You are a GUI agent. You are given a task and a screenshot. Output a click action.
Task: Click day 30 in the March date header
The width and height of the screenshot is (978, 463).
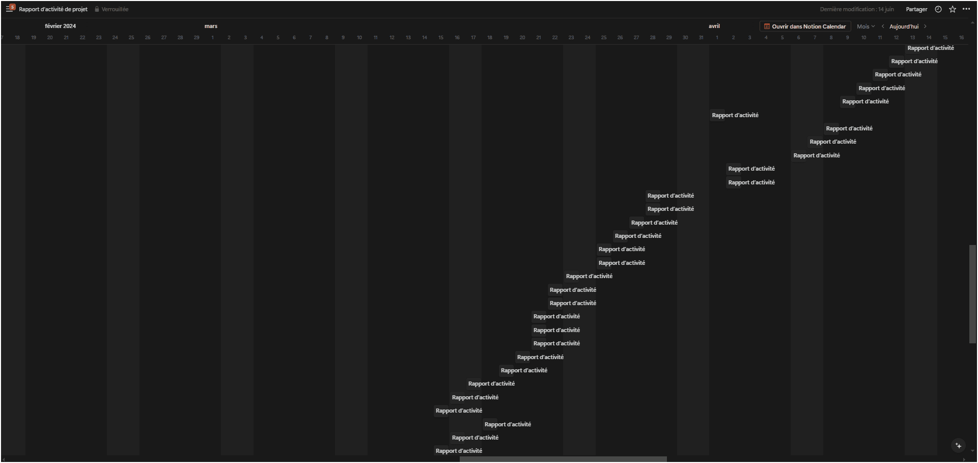tap(685, 38)
